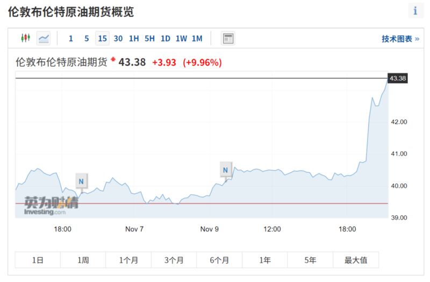Viewport: 430px width, 282px height.
Task: Select the 3个月 time range tab
Action: point(174,260)
